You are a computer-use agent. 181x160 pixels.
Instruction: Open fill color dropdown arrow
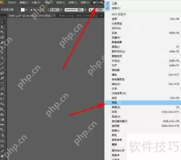tap(27, 10)
